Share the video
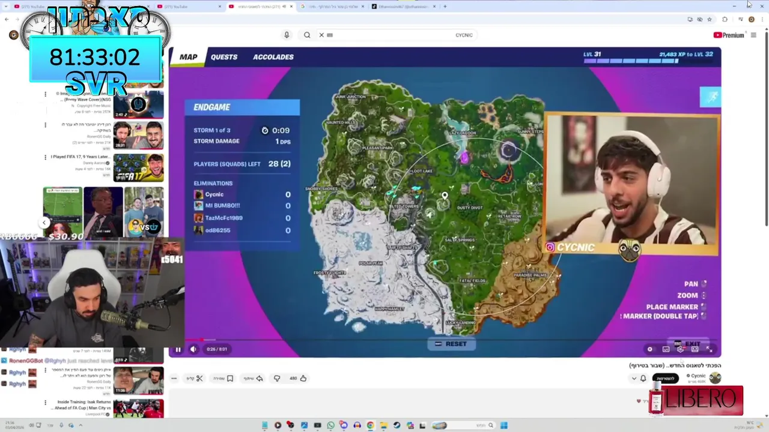This screenshot has height=432, width=769. click(254, 379)
